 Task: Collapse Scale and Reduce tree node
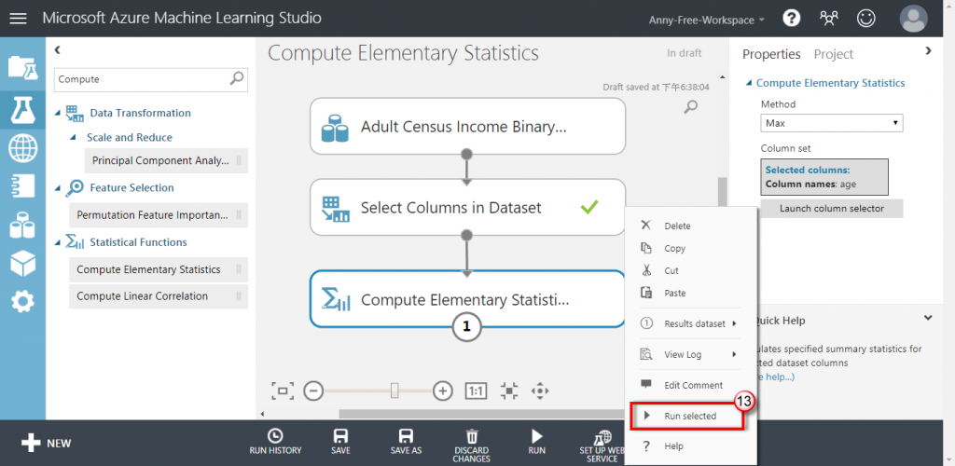(x=73, y=138)
